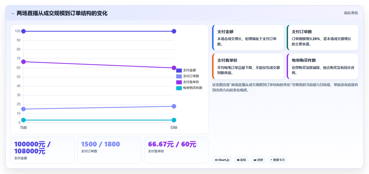Image resolution: width=369 pixels, height=174 pixels.
Task: Click the 前后变化 label in header
Action: coord(351,13)
